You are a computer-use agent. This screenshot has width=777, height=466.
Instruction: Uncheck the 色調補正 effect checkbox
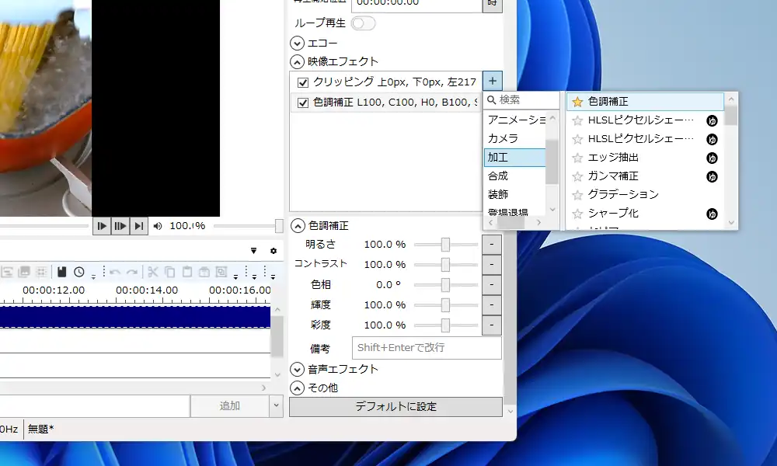(x=303, y=103)
